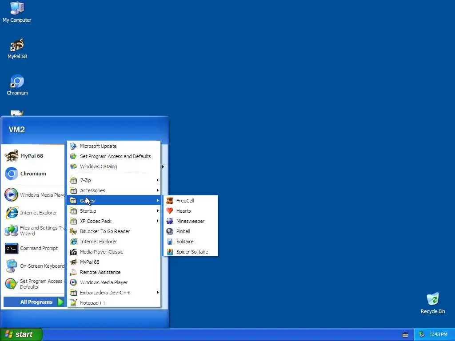Click the keyboard icon in taskbar
The image size is (455, 341).
point(405,335)
